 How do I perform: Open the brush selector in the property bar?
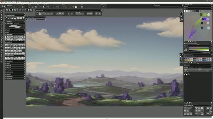click(5, 6)
